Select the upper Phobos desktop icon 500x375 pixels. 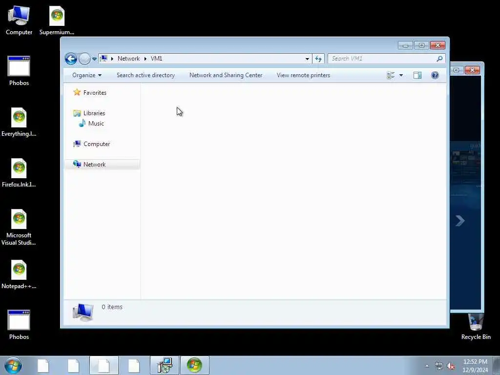click(19, 71)
